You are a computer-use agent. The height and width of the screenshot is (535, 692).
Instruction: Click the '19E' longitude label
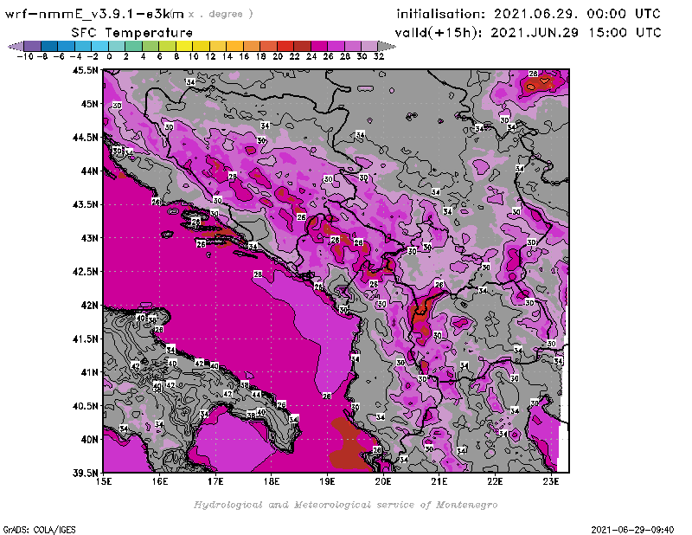point(327,481)
